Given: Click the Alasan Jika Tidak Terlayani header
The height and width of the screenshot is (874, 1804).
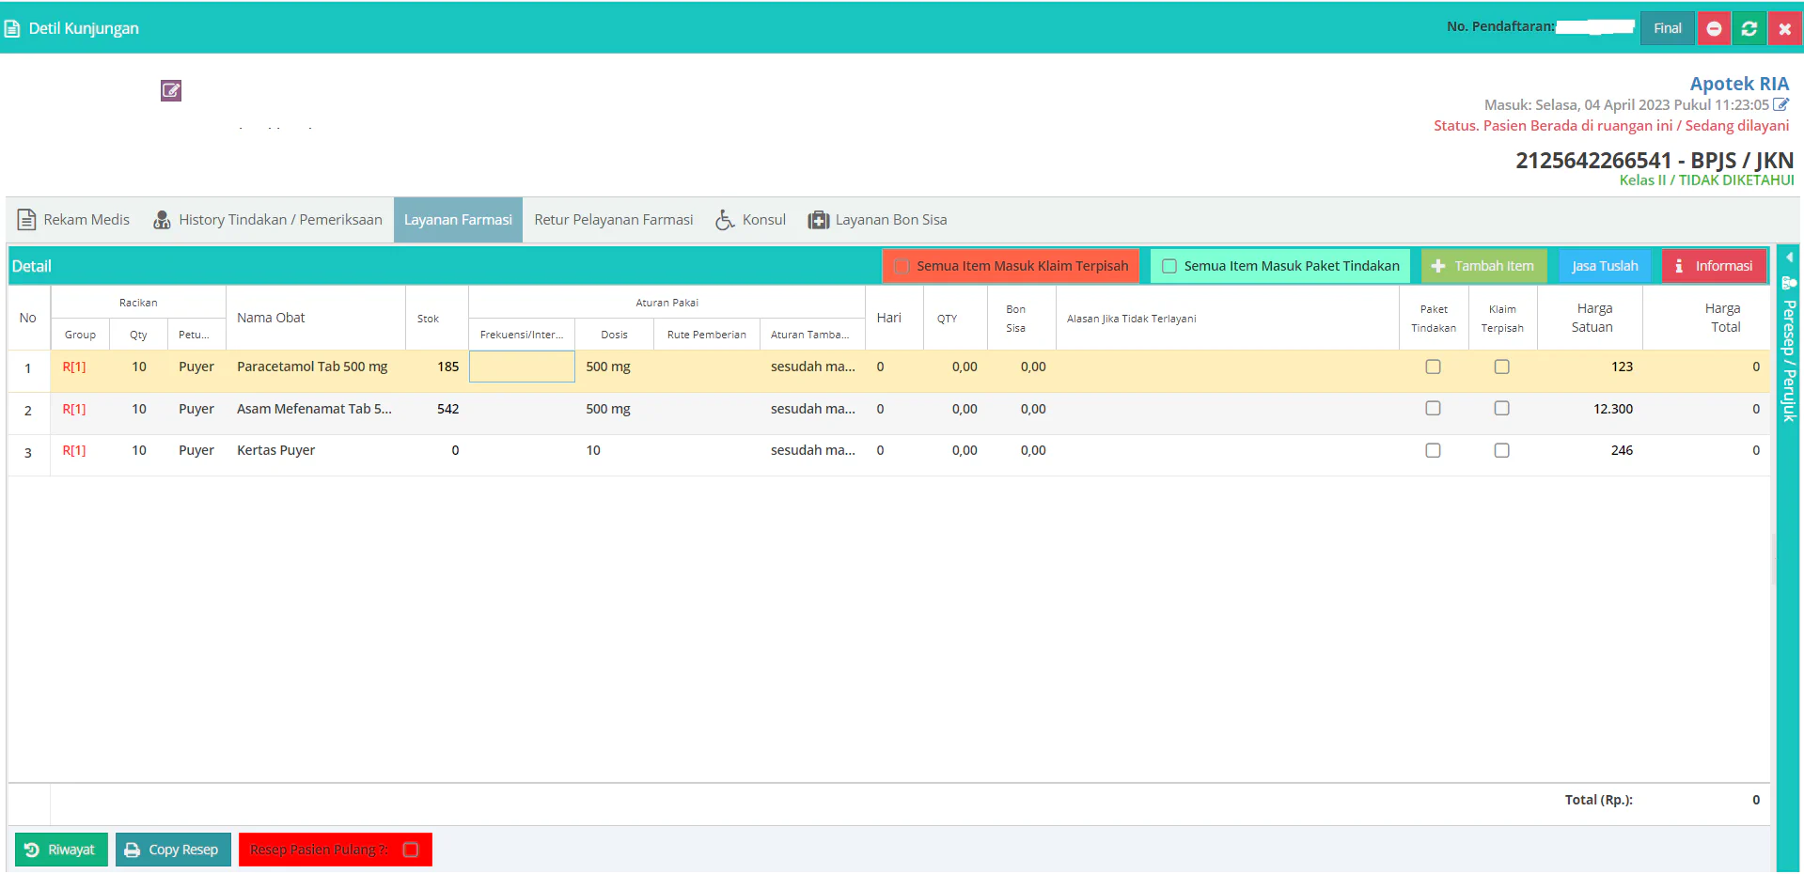Looking at the screenshot, I should pyautogui.click(x=1227, y=318).
